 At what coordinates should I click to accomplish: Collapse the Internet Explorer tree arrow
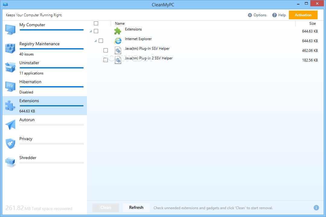(x=95, y=41)
